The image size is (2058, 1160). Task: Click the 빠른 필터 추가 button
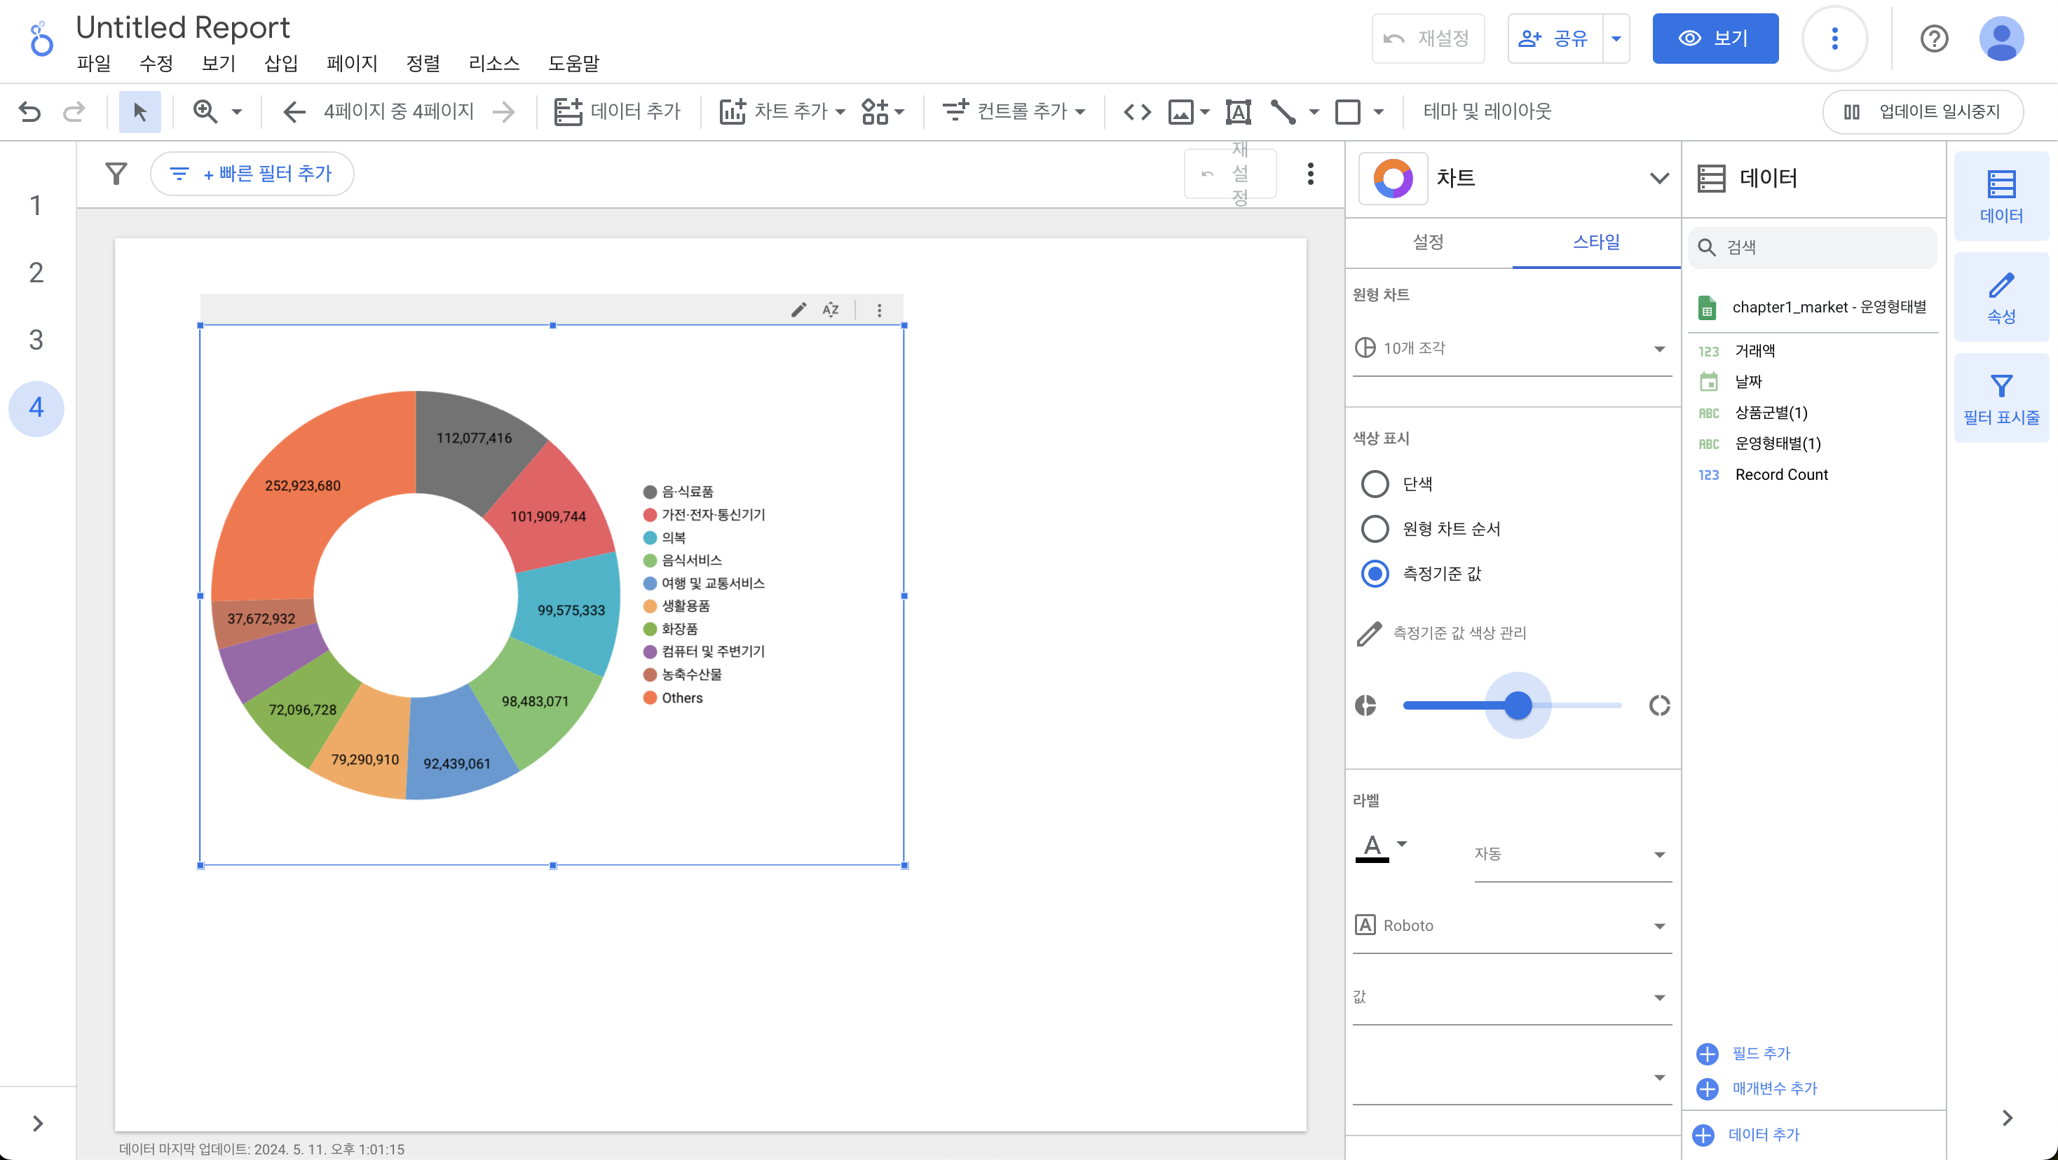tap(252, 173)
